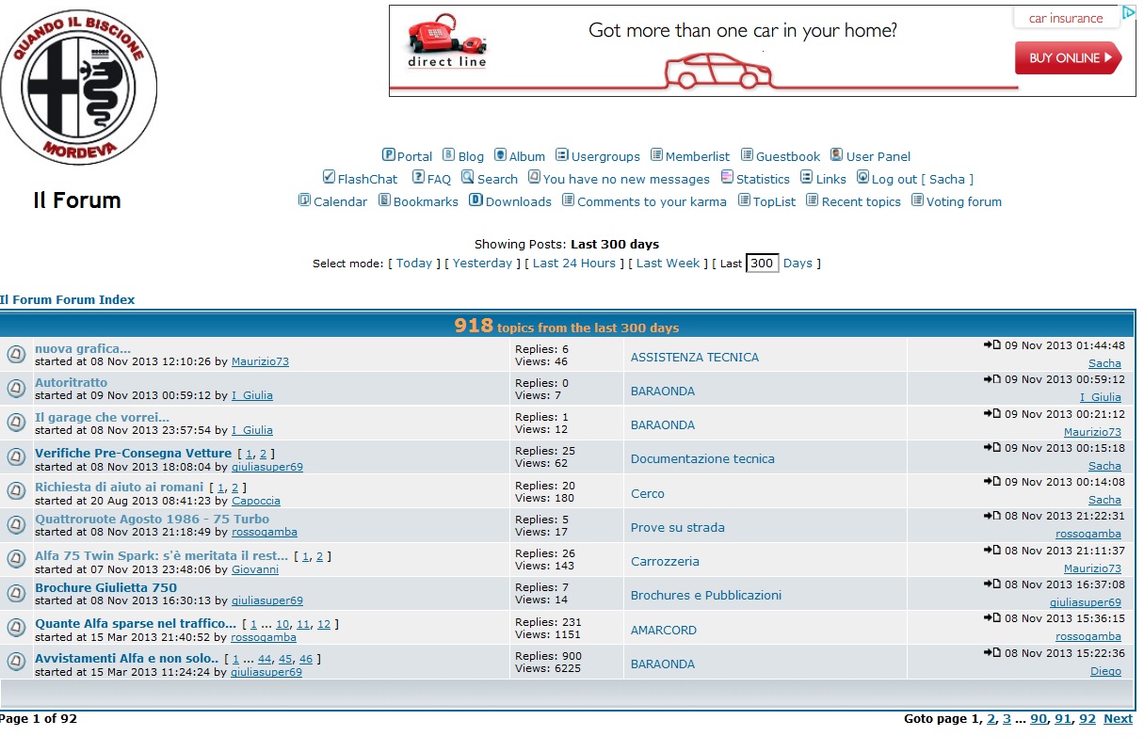Select the Last 24 Hours mode
The image size is (1144, 752).
pyautogui.click(x=574, y=263)
